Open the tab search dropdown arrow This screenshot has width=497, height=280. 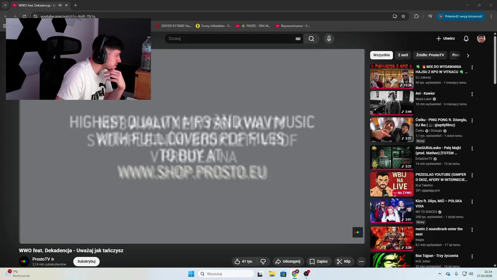pos(5,5)
